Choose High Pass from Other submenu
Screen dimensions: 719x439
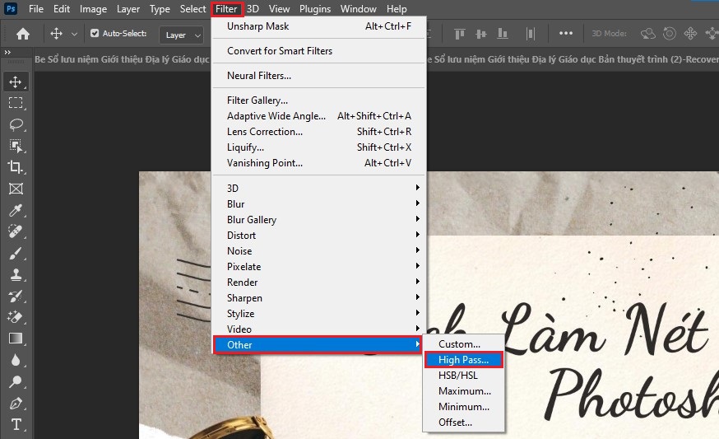464,360
